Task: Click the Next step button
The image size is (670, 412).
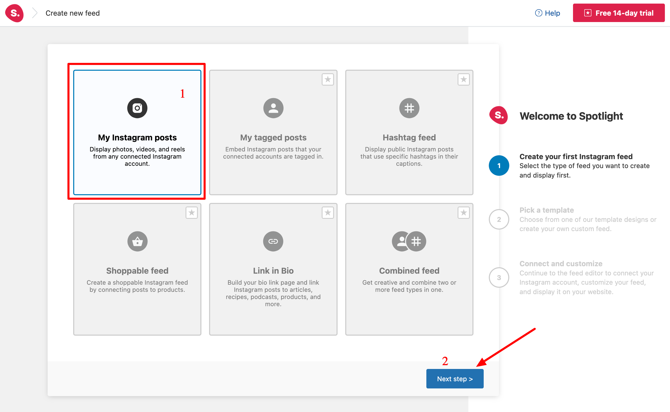Action: point(455,379)
